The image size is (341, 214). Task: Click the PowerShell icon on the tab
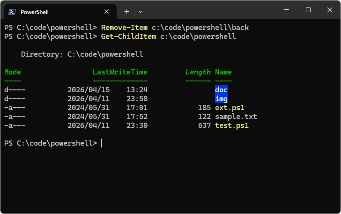[12, 12]
